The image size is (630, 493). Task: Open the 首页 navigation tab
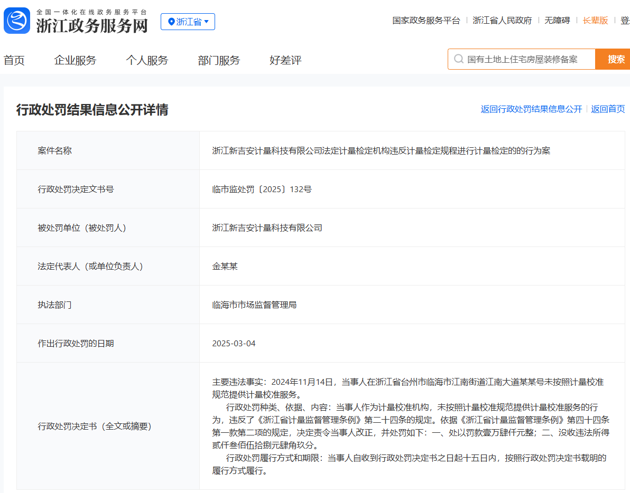[x=14, y=60]
